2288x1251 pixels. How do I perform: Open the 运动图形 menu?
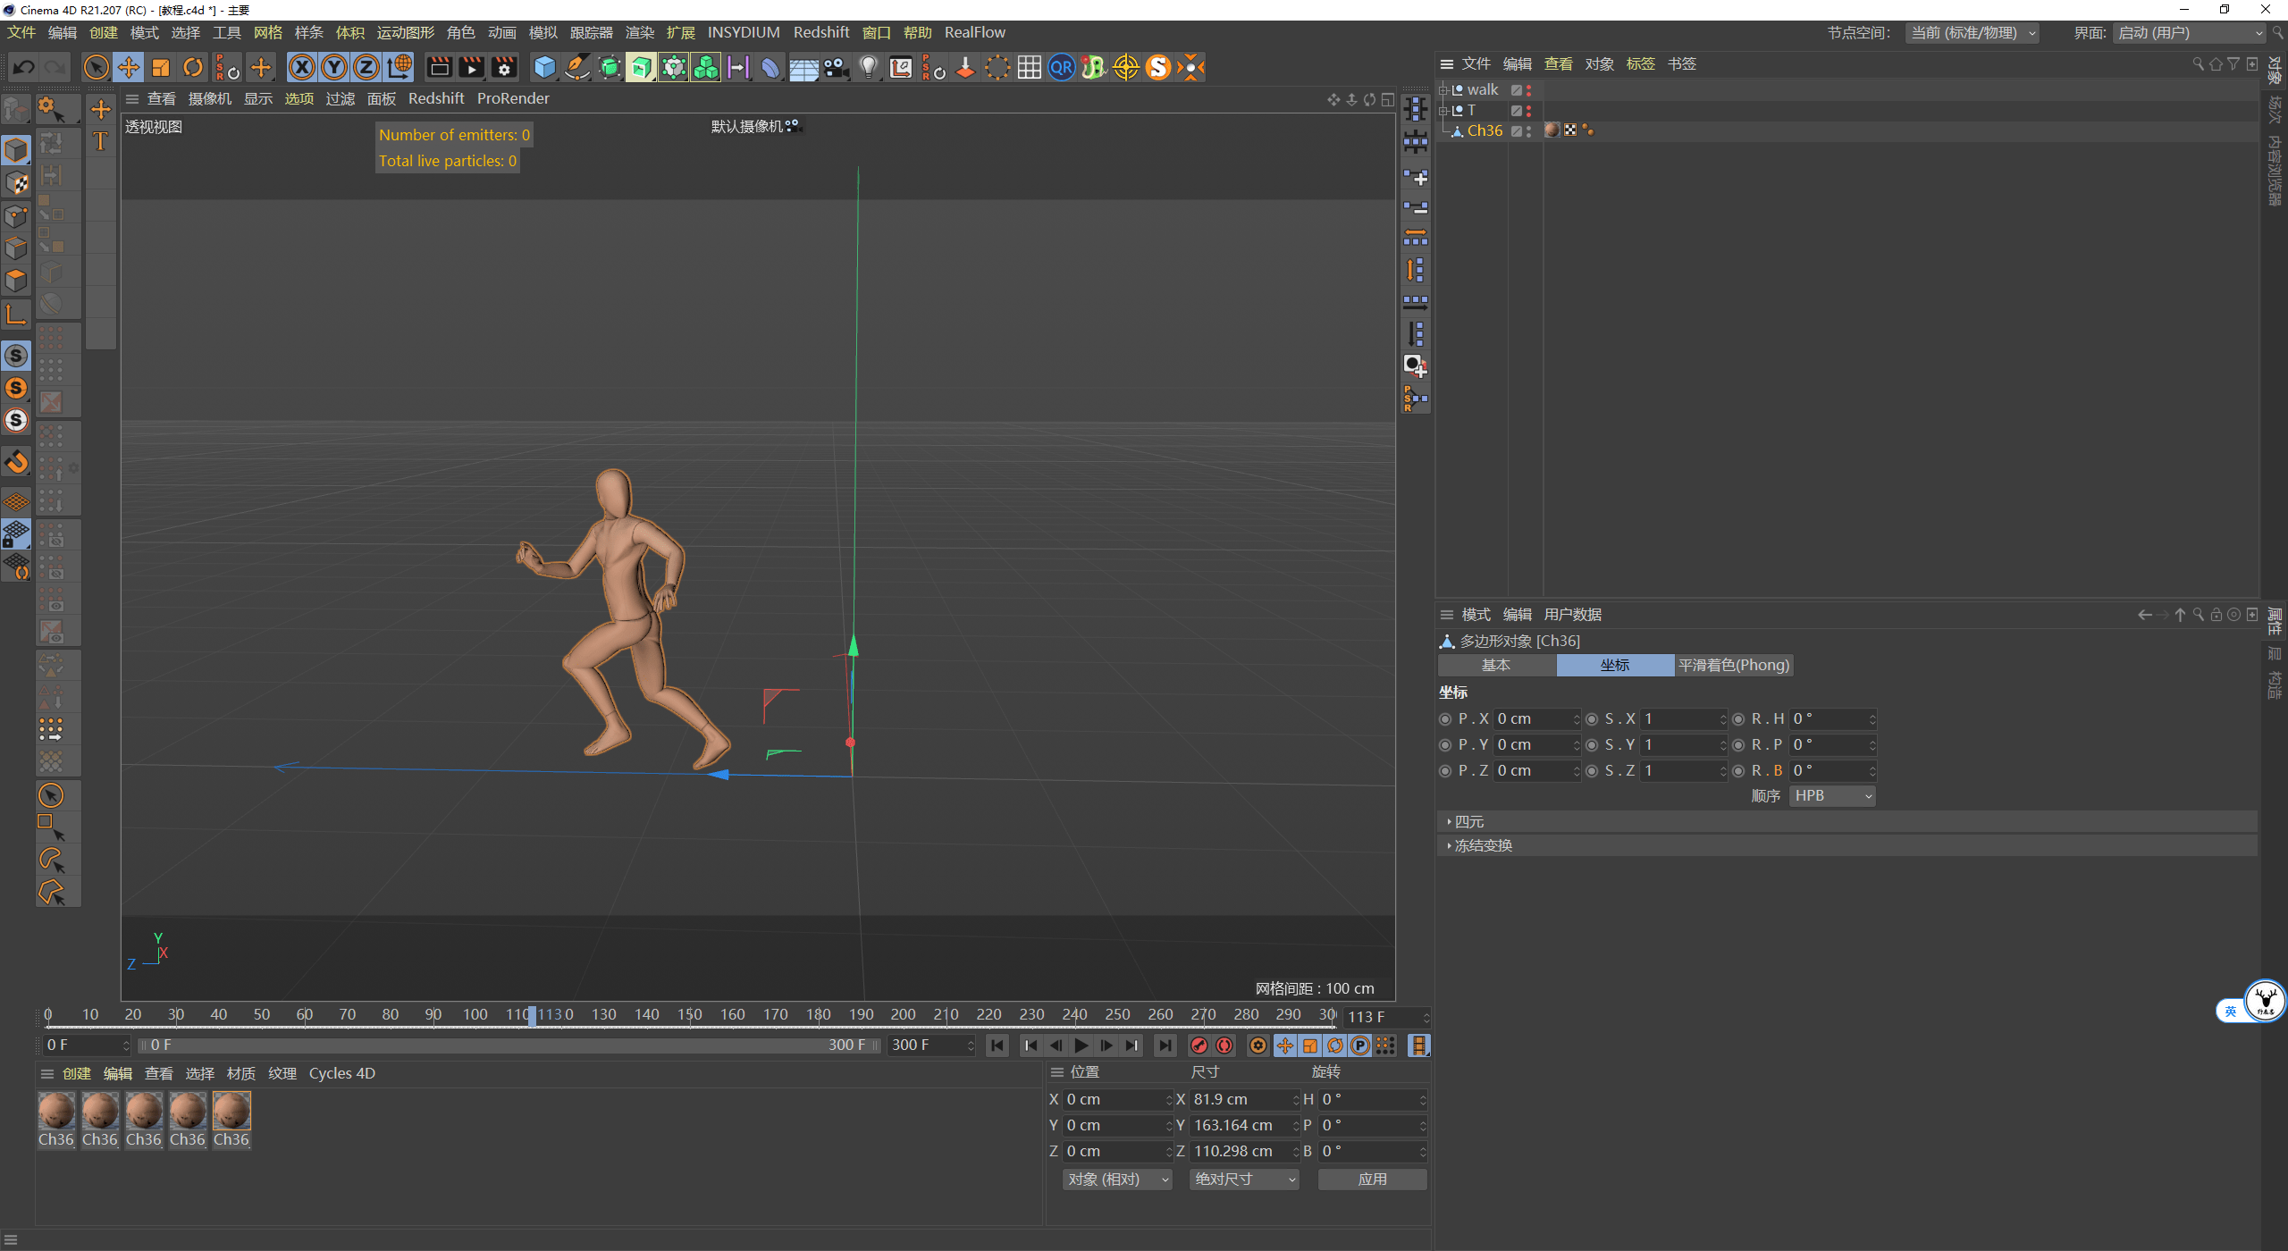click(405, 32)
